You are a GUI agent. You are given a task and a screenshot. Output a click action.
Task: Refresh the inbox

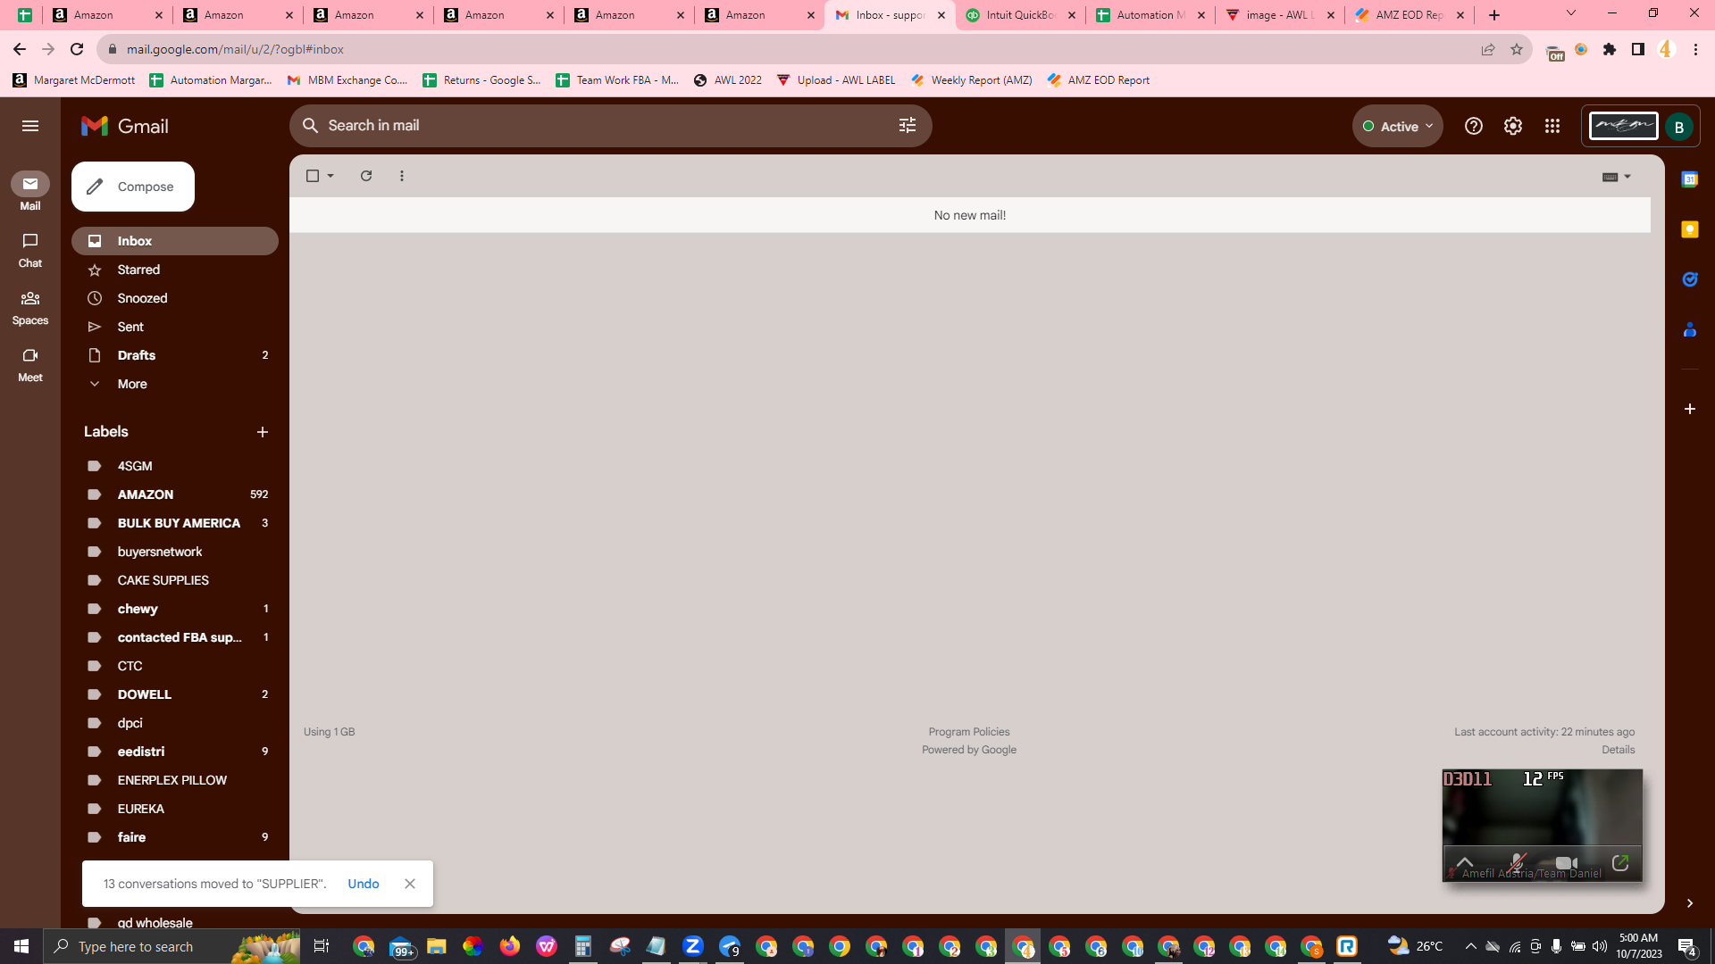coord(366,176)
